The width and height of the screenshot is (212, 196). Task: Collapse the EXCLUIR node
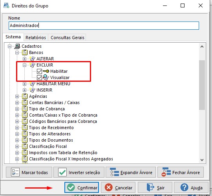pyautogui.click(x=24, y=65)
